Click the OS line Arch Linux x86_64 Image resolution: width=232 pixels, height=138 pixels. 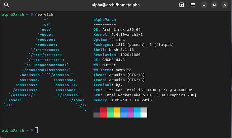tap(117, 30)
